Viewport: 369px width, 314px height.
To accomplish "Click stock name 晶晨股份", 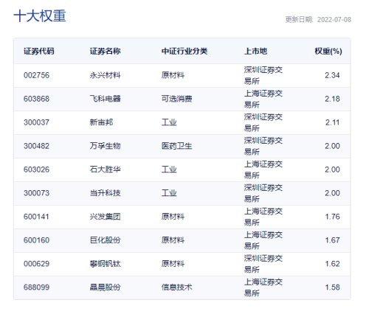I will tap(105, 287).
